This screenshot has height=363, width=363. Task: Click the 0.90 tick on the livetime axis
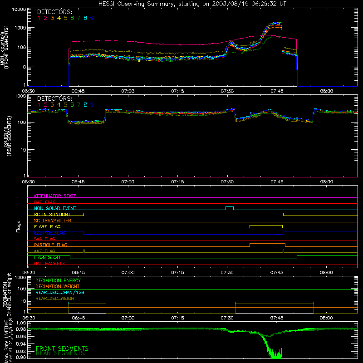[21, 357]
